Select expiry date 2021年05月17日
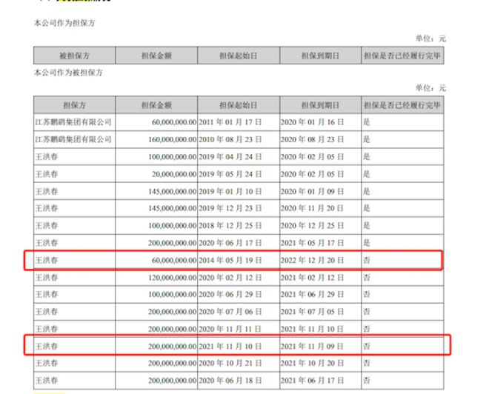This screenshot has height=394, width=489. click(x=312, y=243)
